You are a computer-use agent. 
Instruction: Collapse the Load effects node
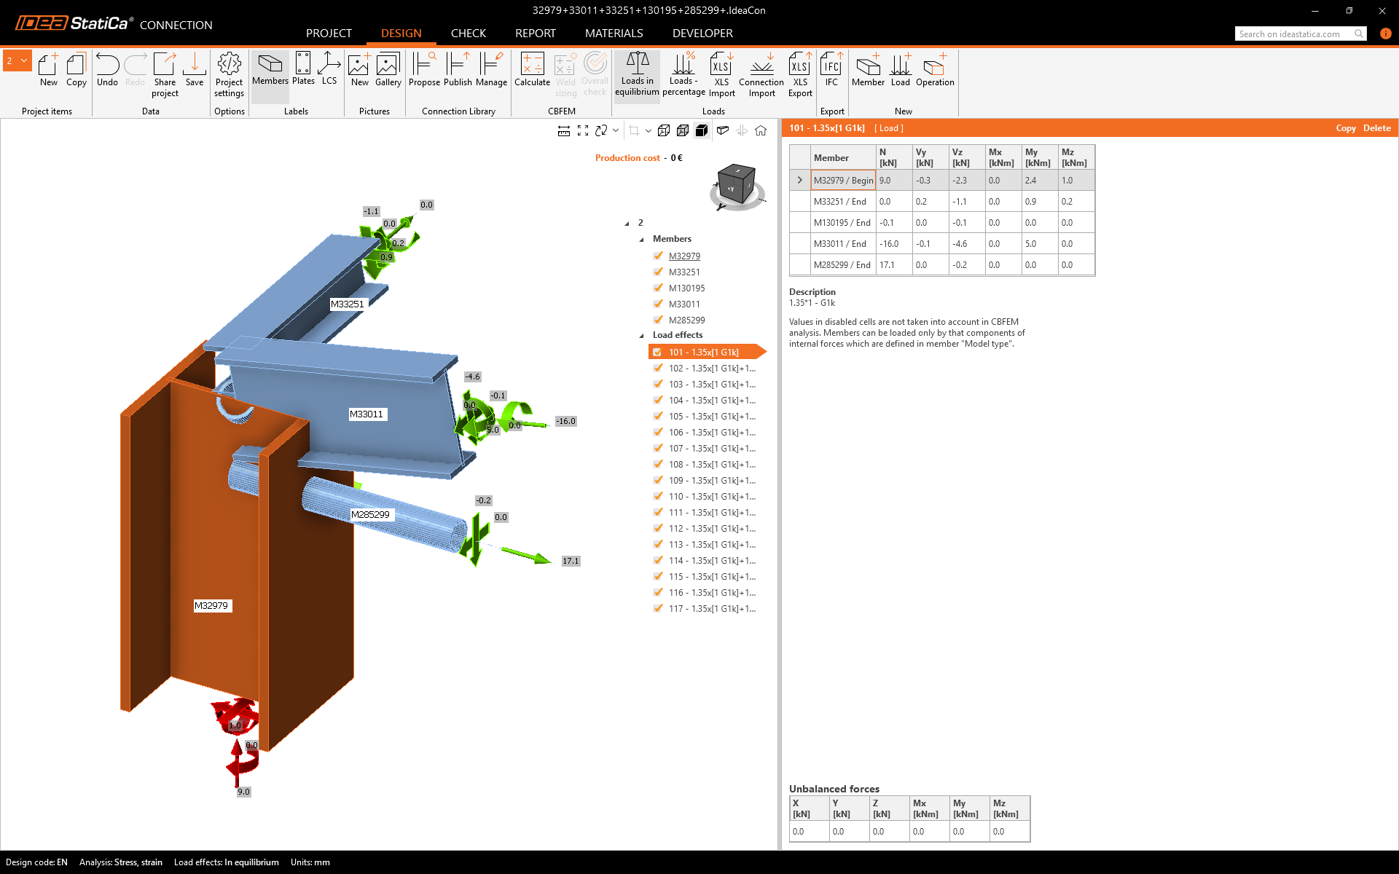tap(642, 336)
